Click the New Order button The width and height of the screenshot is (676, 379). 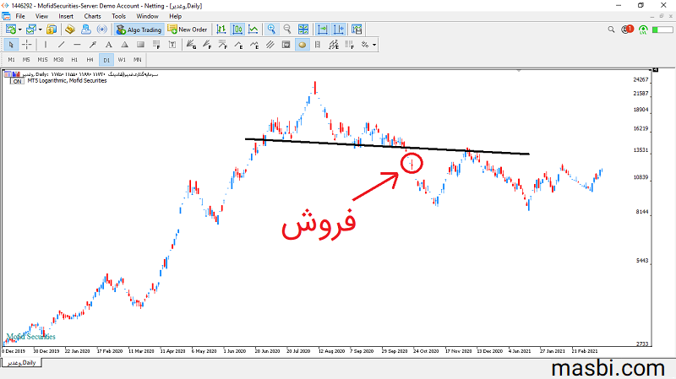[x=188, y=30]
